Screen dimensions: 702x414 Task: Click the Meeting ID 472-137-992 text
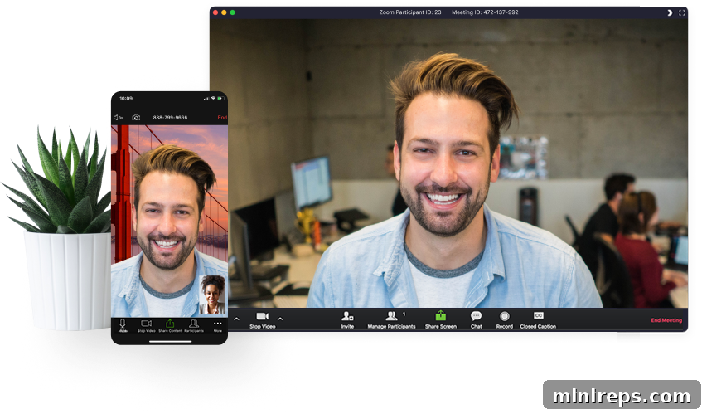pyautogui.click(x=485, y=12)
